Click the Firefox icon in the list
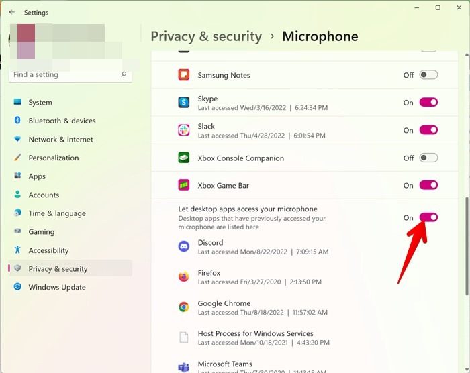Viewport: 470px width, 373px height. pyautogui.click(x=183, y=277)
